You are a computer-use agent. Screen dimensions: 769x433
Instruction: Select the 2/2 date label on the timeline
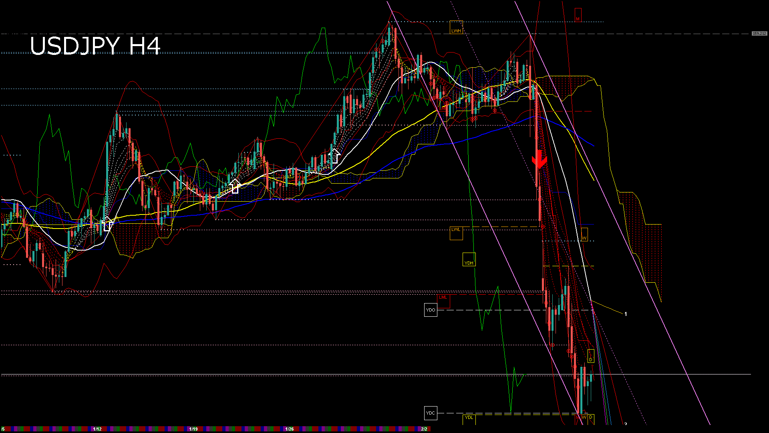(x=425, y=429)
